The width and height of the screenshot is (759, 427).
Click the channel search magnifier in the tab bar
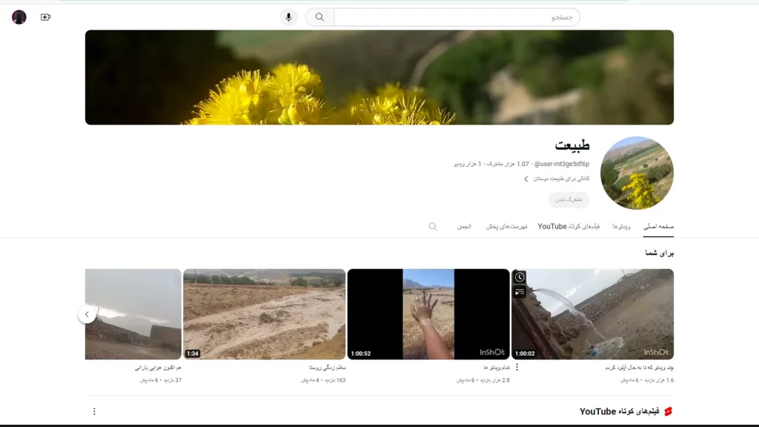pos(433,227)
